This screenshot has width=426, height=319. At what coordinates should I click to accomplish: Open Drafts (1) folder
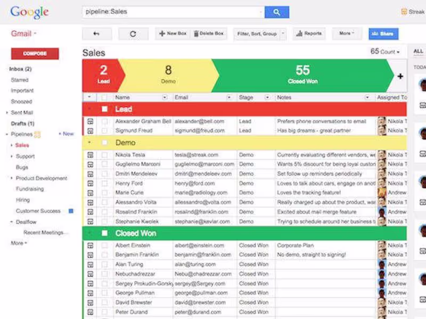click(x=22, y=124)
